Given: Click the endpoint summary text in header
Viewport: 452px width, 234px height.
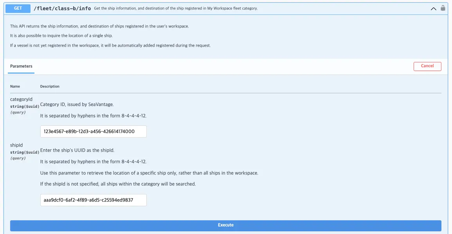Looking at the screenshot, I should (176, 8).
